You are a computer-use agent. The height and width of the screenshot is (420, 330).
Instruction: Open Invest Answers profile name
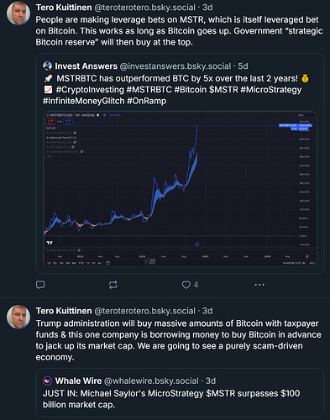[86, 66]
